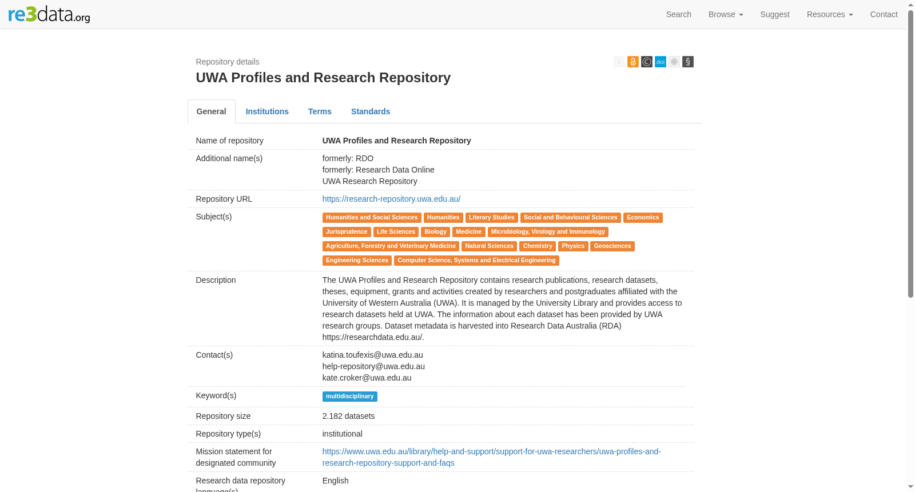Select the Life Sciences subject tag
Viewport: 915px width, 492px height.
pyautogui.click(x=396, y=232)
